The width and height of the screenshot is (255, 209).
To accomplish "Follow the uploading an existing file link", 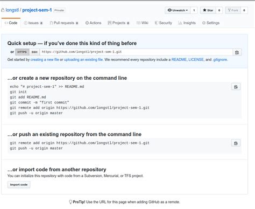I will tap(83, 60).
